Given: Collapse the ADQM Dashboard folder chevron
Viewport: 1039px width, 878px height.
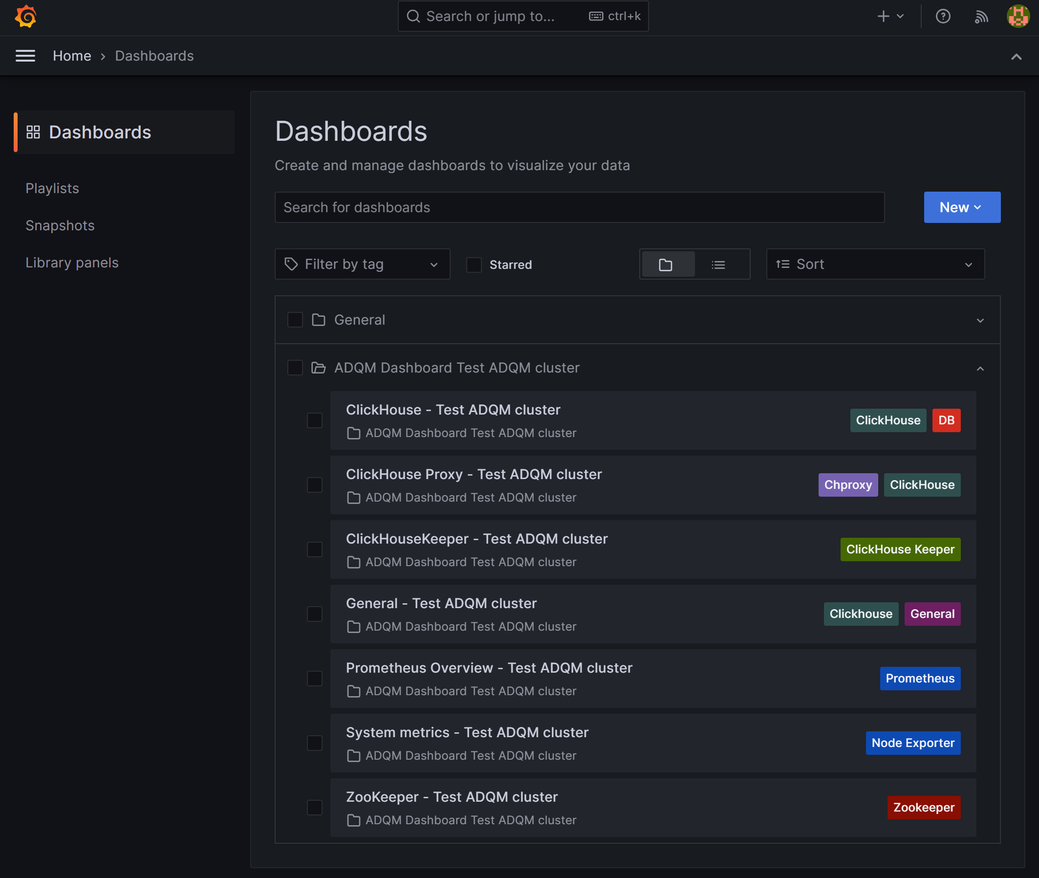Looking at the screenshot, I should [x=980, y=368].
